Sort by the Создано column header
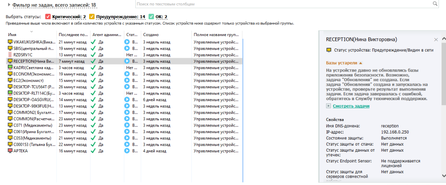The image size is (446, 185). pyautogui.click(x=151, y=34)
